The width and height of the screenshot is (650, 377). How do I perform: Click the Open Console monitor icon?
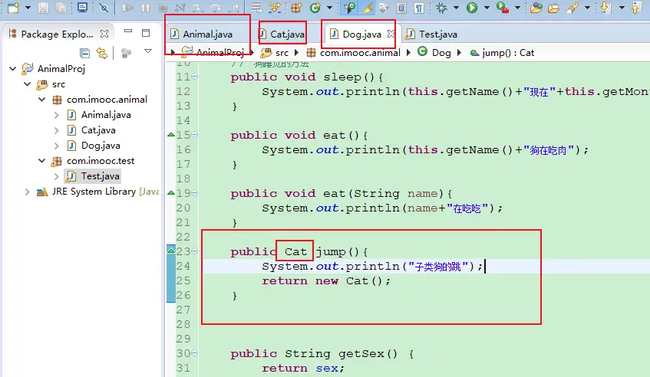pyautogui.click(x=83, y=8)
